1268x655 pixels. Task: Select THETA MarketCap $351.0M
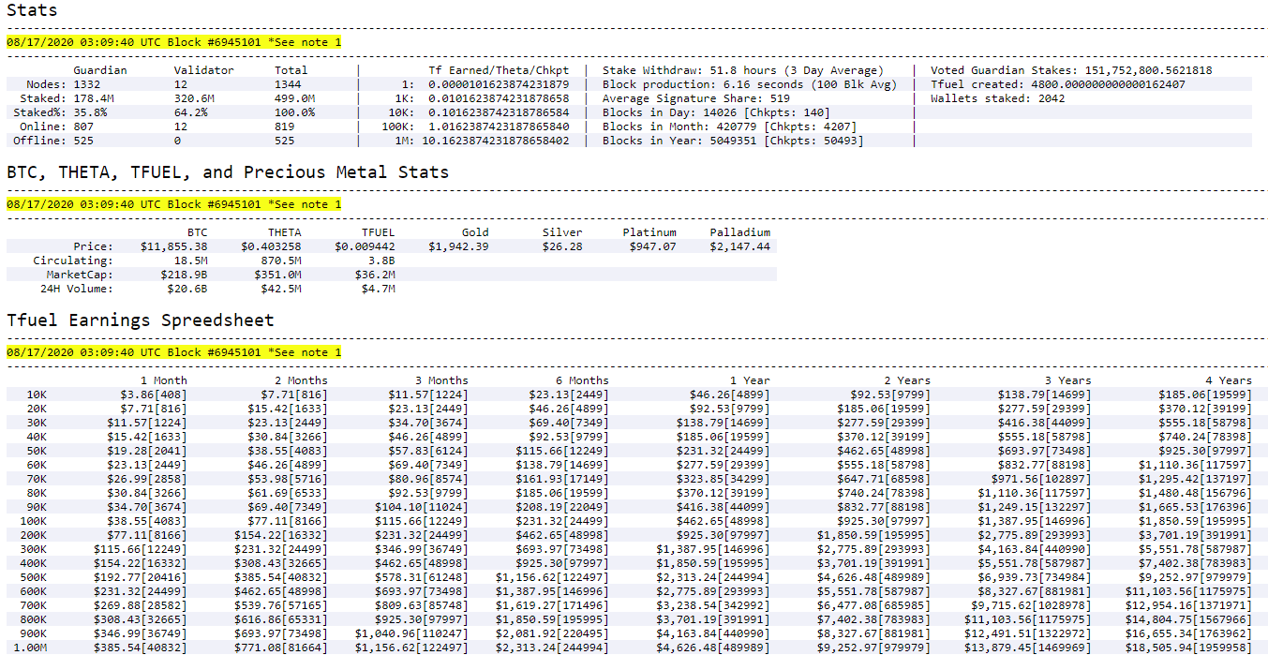(x=278, y=275)
